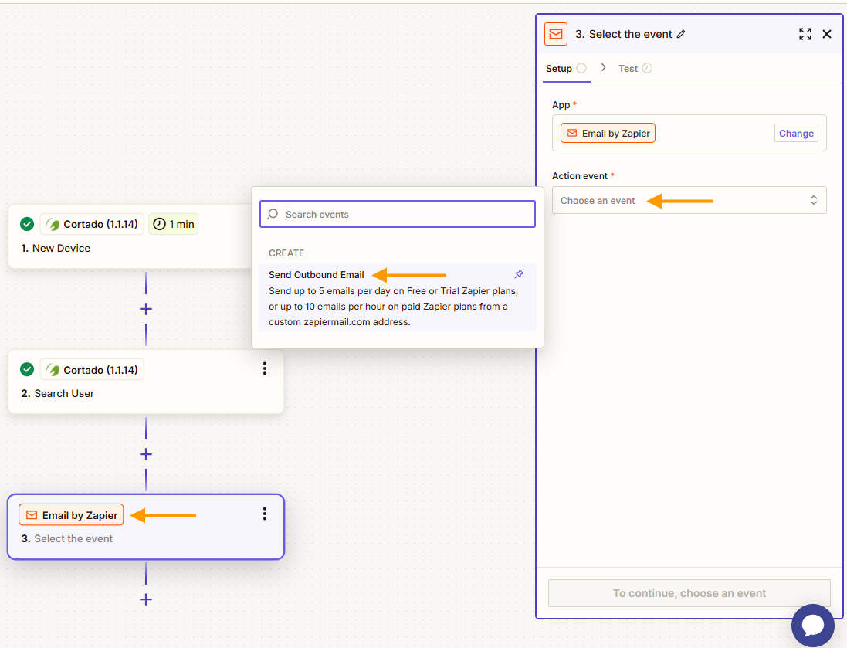Click the chevron between Setup and Test

(x=603, y=67)
